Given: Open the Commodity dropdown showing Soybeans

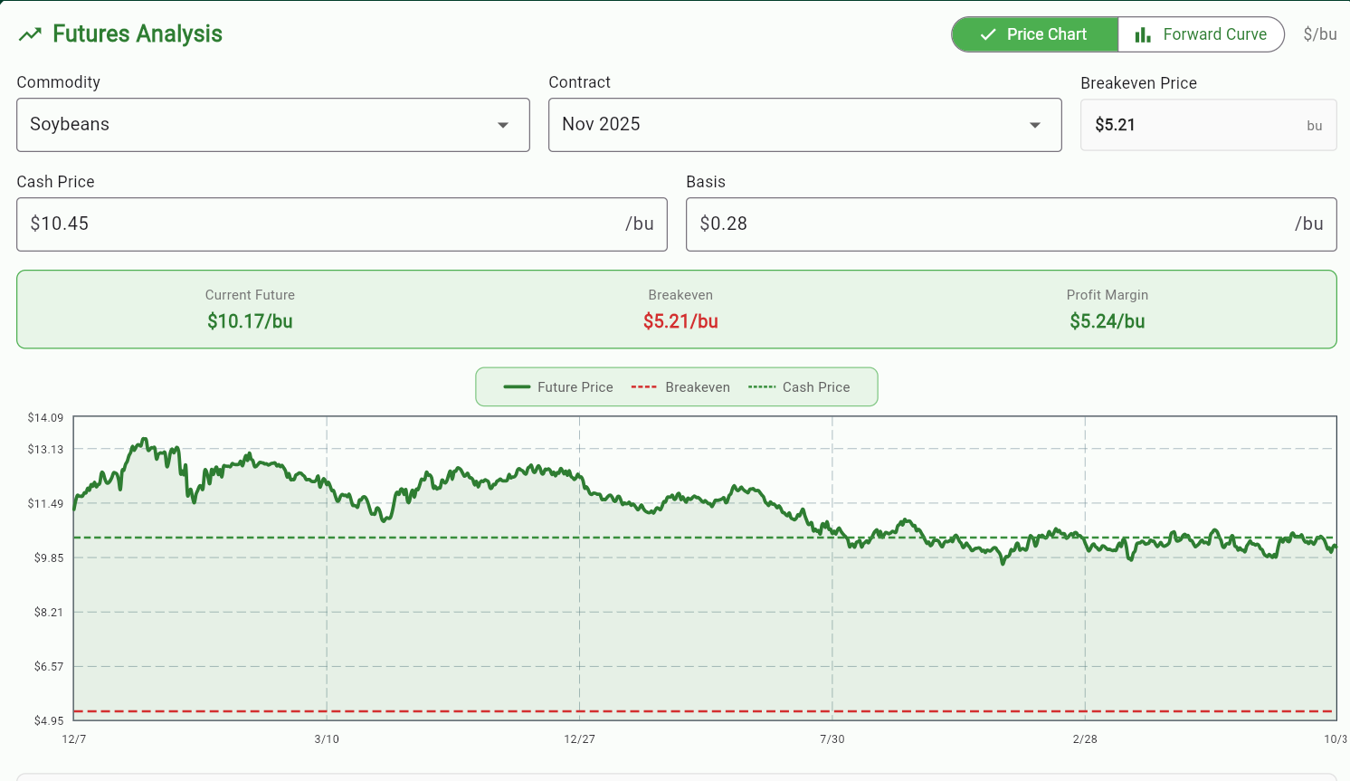Looking at the screenshot, I should point(273,125).
